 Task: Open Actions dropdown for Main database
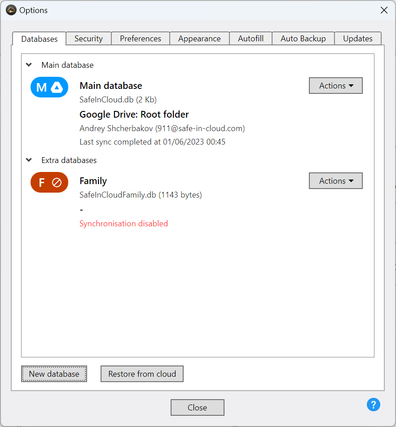point(336,85)
